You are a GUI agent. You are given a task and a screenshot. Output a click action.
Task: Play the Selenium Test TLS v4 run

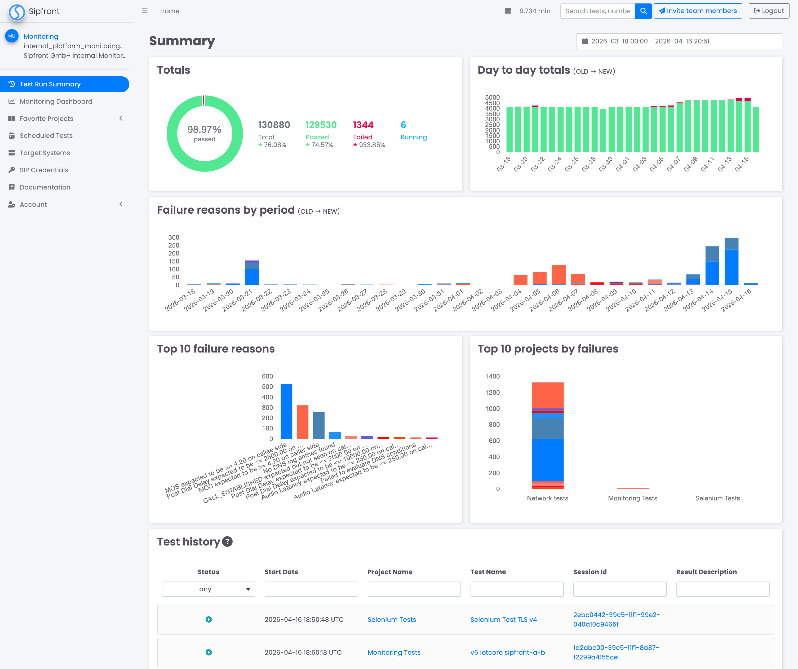(x=208, y=619)
